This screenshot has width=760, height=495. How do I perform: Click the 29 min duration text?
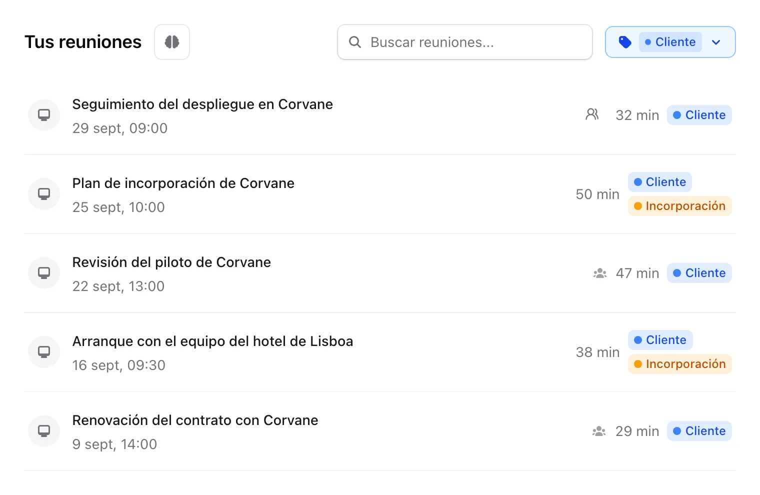coord(637,431)
